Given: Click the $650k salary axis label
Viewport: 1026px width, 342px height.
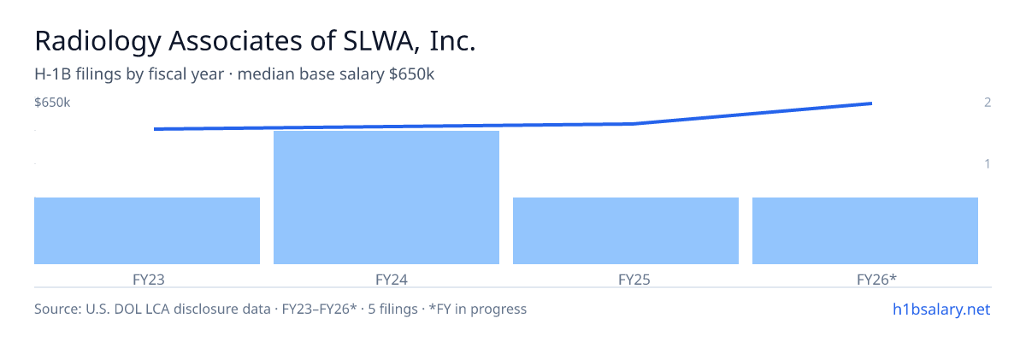Looking at the screenshot, I should (52, 103).
